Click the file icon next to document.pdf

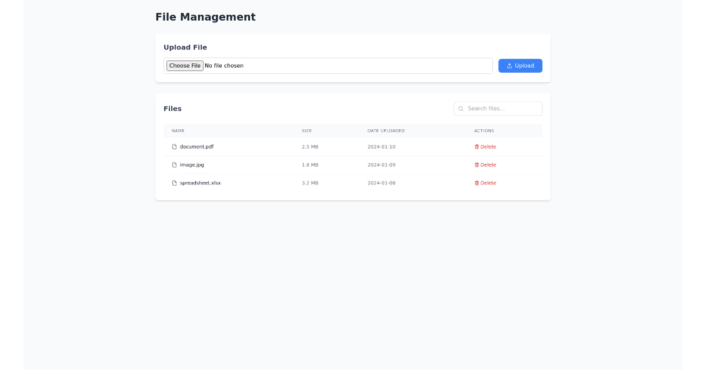tap(173, 146)
